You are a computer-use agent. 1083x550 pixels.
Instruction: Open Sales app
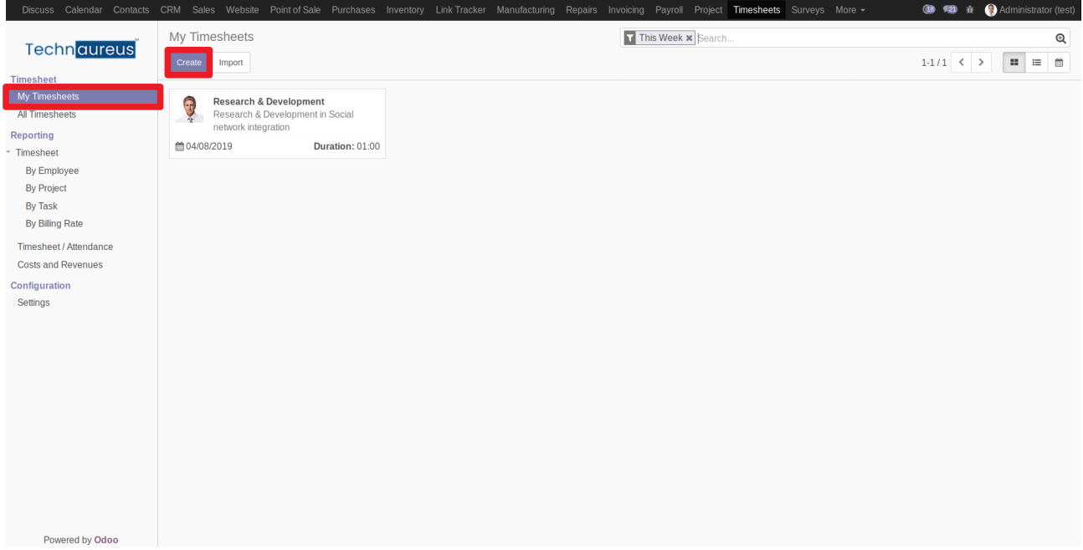click(x=203, y=10)
